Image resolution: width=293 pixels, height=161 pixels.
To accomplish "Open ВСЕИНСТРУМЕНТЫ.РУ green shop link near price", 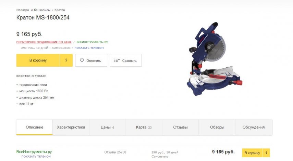I will [92, 42].
